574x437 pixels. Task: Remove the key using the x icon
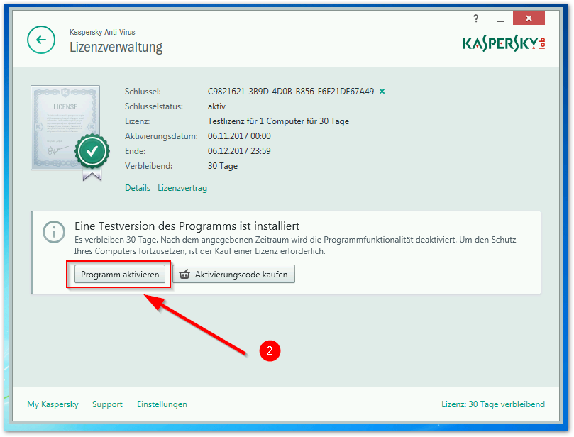(382, 91)
